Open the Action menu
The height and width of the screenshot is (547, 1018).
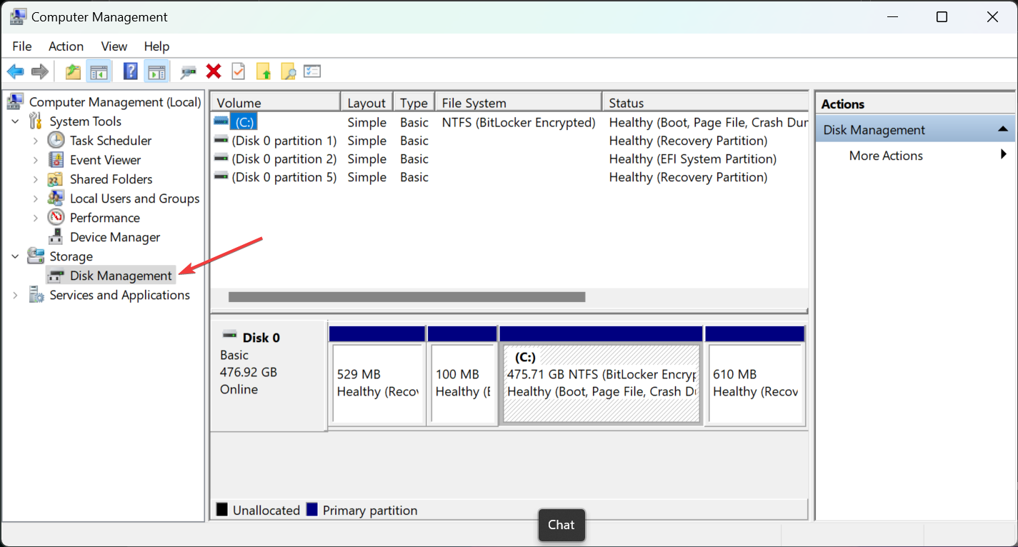(x=66, y=46)
